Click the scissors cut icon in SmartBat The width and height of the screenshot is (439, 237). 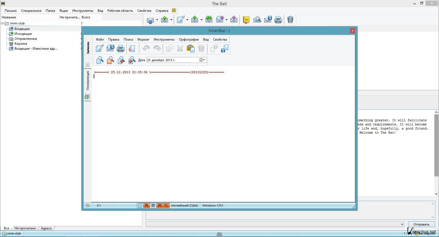tap(180, 49)
